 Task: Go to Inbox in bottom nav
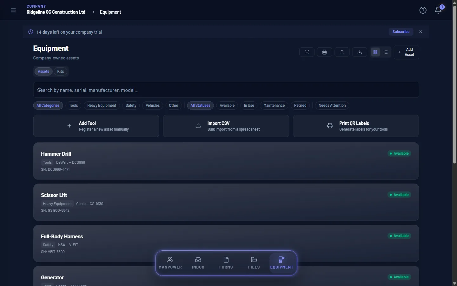(198, 263)
